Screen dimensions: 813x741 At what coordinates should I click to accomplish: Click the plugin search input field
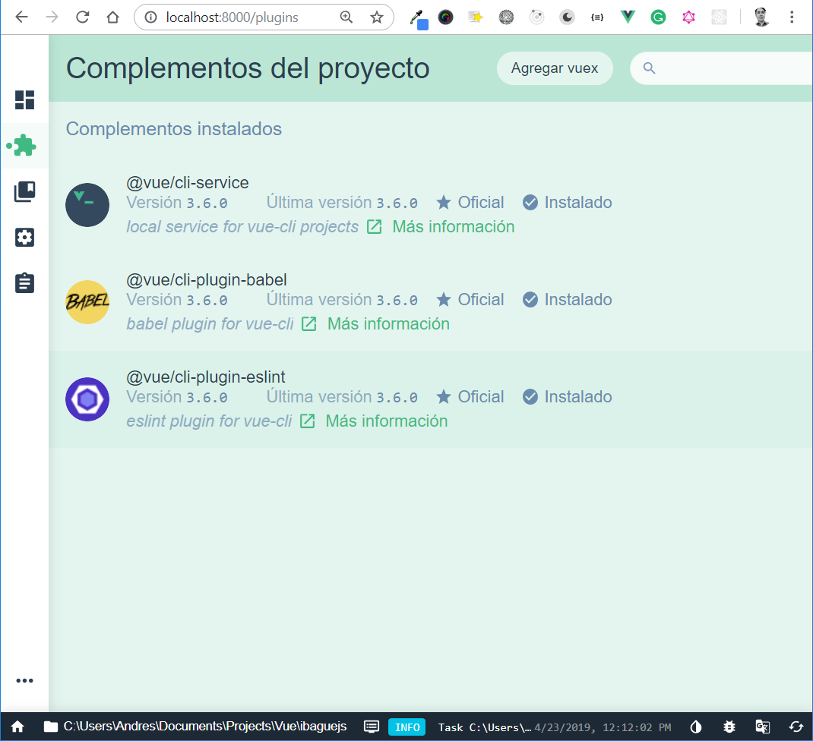(x=721, y=68)
